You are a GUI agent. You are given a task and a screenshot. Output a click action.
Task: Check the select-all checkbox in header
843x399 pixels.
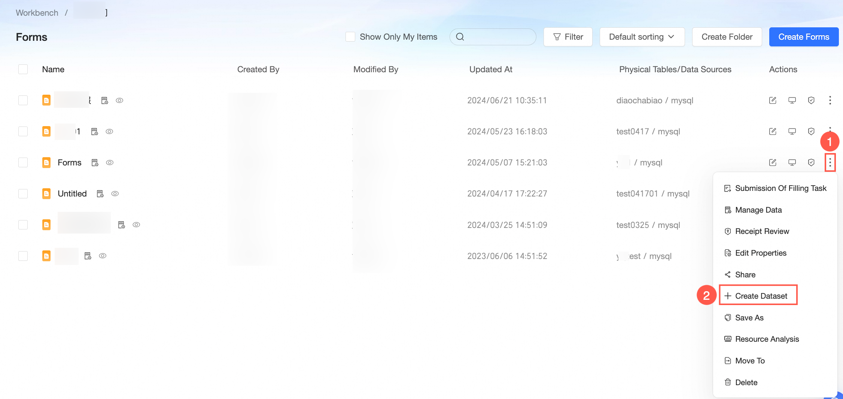point(23,69)
